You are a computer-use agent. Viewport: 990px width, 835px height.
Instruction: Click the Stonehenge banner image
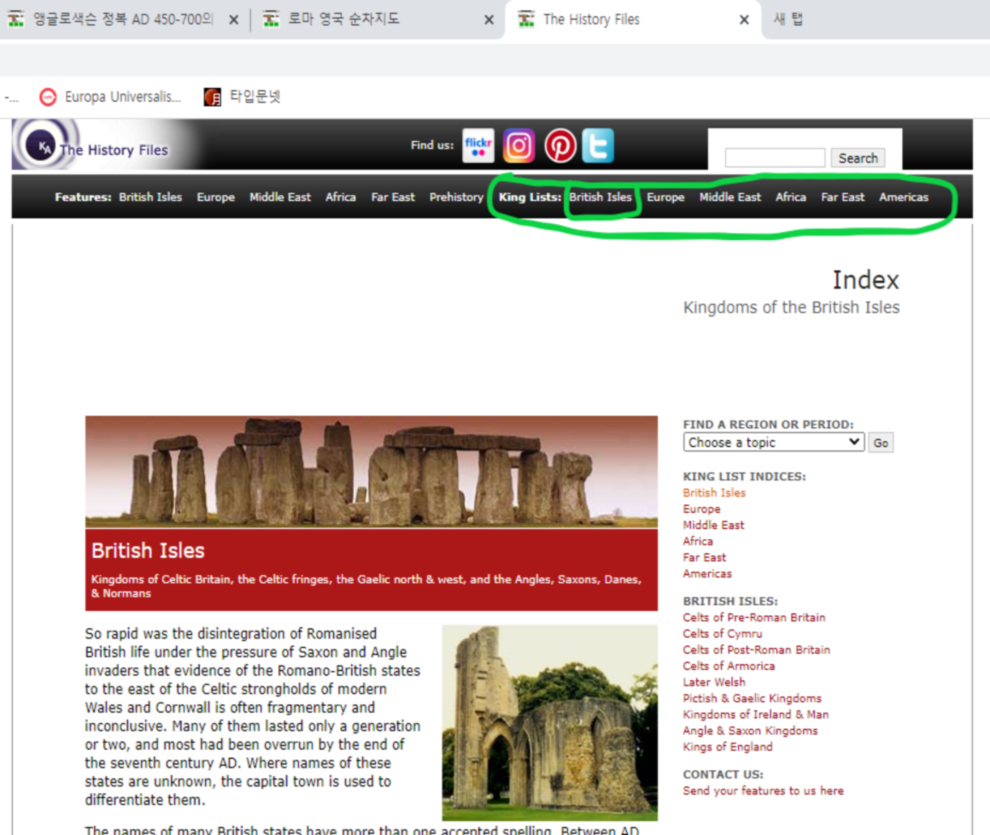coord(371,471)
